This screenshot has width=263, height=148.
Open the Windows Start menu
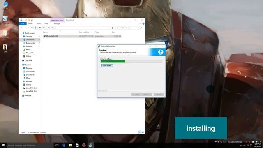coord(3,145)
